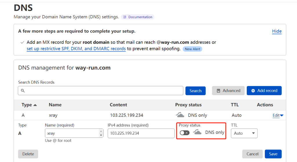Focus the IPv4 address input field
This screenshot has height=162, width=297.
coord(141,133)
